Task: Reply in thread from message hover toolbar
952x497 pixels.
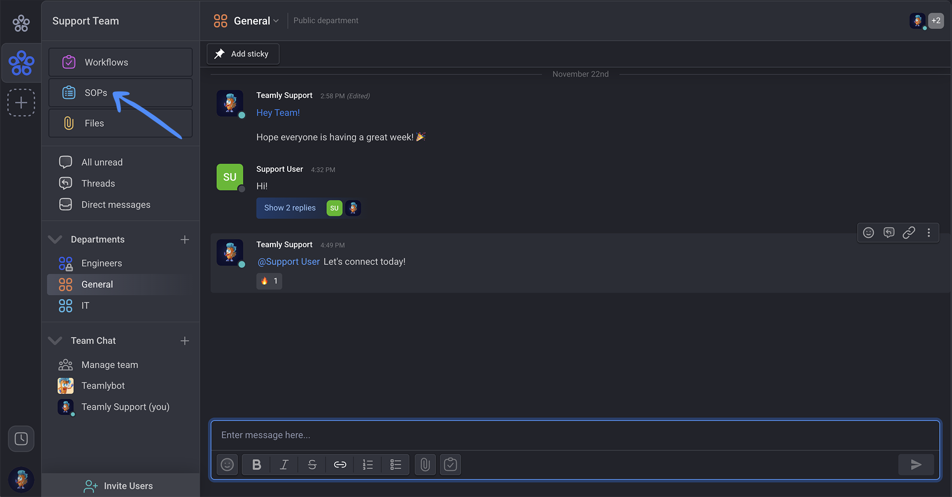Action: 889,233
